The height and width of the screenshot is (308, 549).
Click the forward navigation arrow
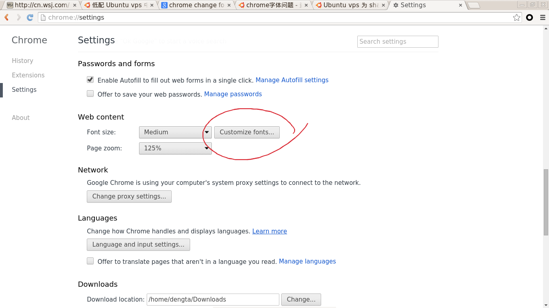[x=18, y=17]
